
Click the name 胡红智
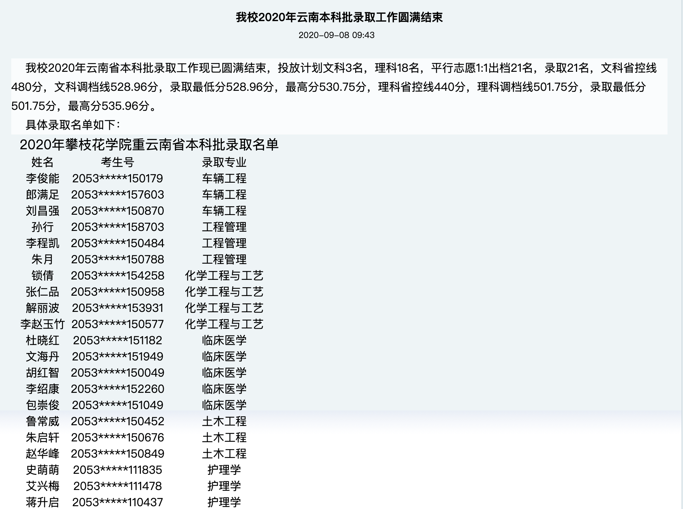pos(42,373)
